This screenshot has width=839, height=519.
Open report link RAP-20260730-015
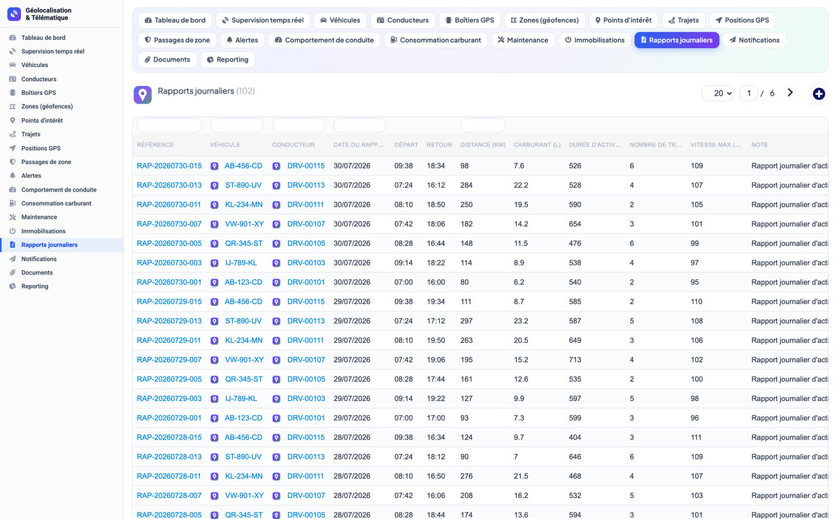pos(169,166)
